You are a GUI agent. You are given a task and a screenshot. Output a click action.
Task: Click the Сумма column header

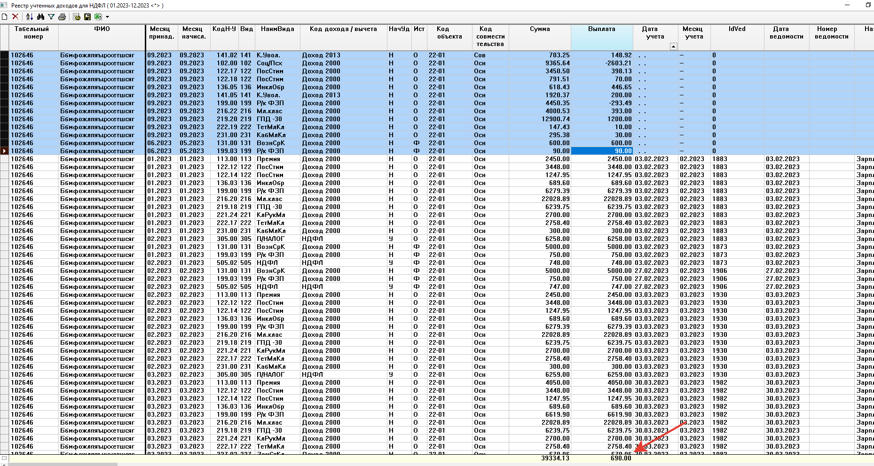(540, 37)
